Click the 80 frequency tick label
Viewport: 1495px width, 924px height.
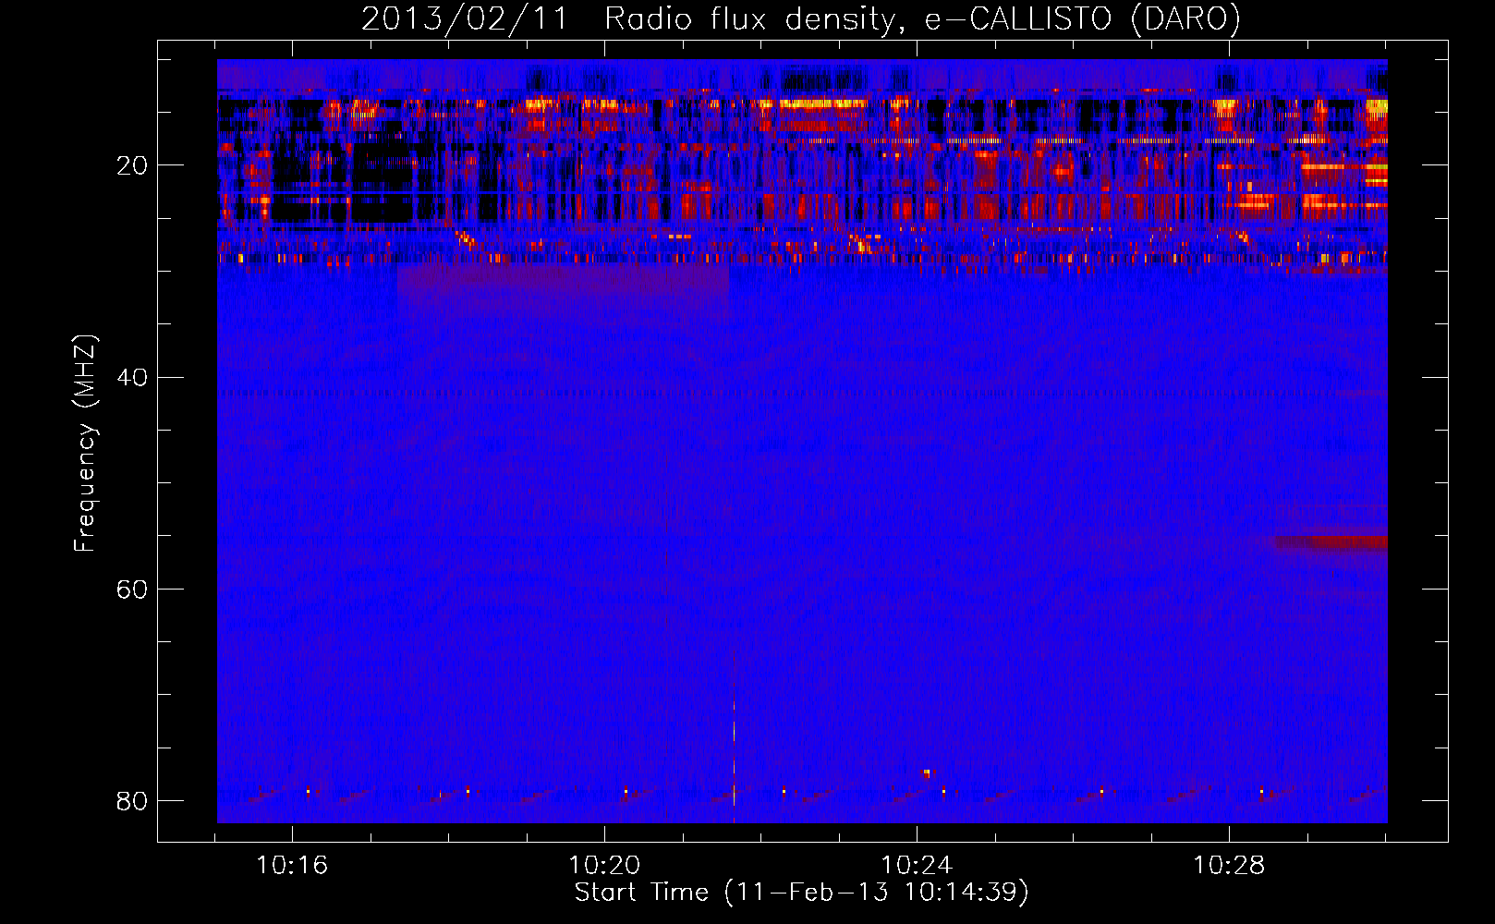pyautogui.click(x=132, y=801)
